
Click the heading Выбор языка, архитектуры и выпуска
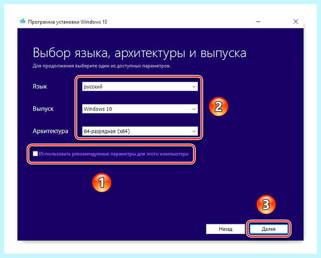(x=140, y=53)
